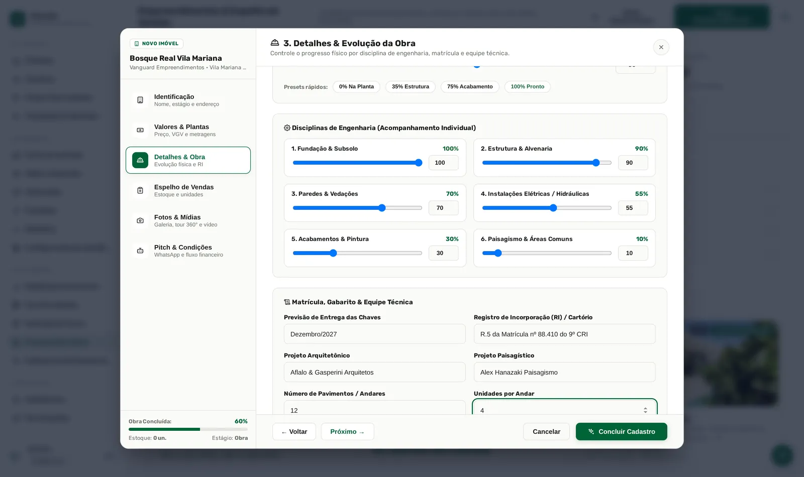Click the Registro de Incorporação field
The height and width of the screenshot is (477, 804).
coord(564,334)
